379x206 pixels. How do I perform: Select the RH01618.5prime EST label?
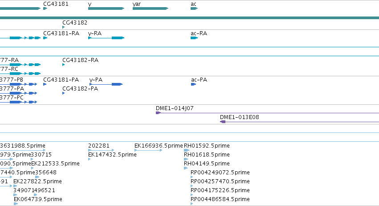coord(207,154)
